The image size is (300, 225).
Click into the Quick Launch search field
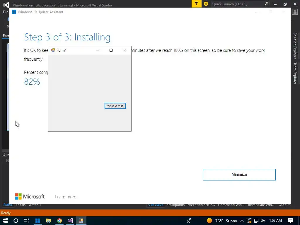[237, 4]
